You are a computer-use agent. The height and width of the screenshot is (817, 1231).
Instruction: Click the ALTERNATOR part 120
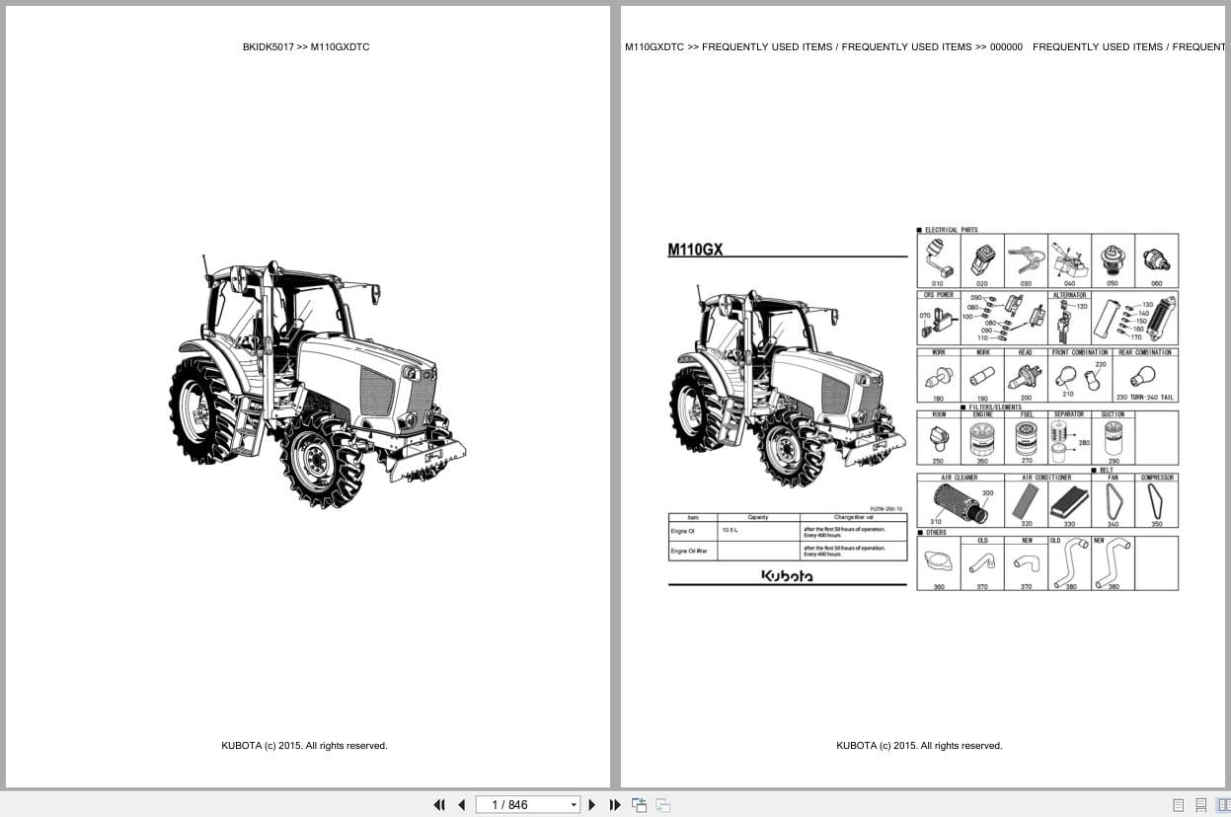point(1068,318)
